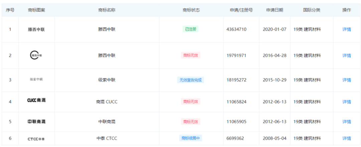Click the 商标状态 column header
The height and width of the screenshot is (147, 361).
pyautogui.click(x=191, y=10)
